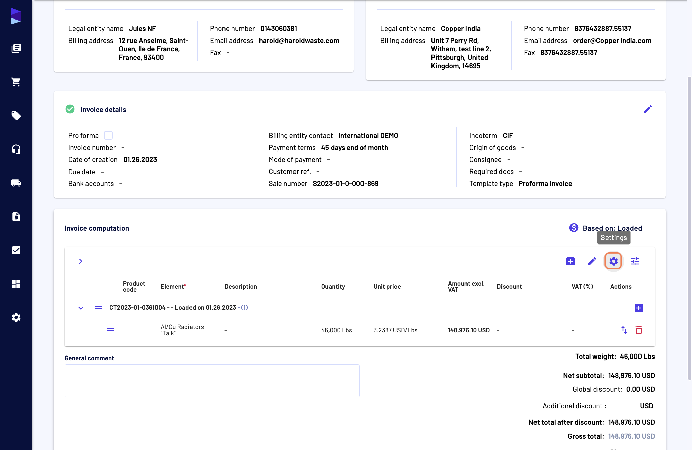Open the sliders tune icon in computation toolbar

click(x=635, y=261)
